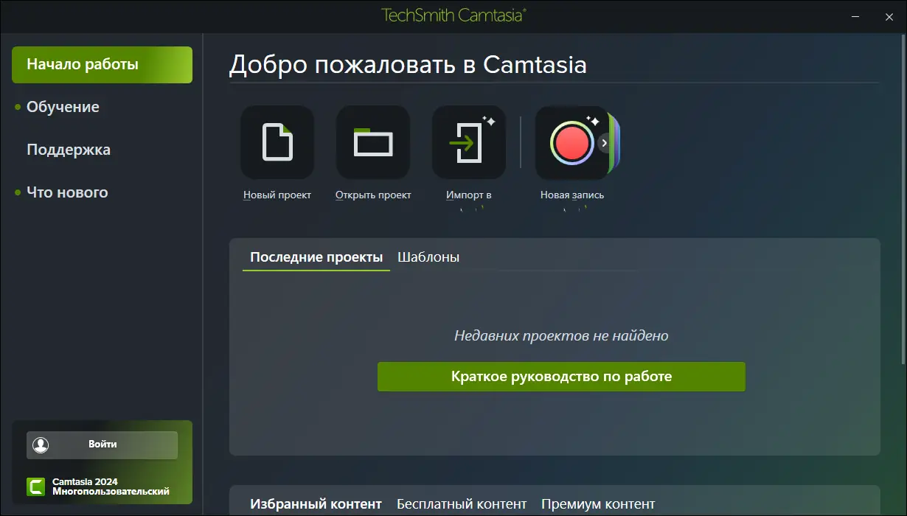Select the Начало работы sidebar item
This screenshot has width=907, height=516.
102,64
